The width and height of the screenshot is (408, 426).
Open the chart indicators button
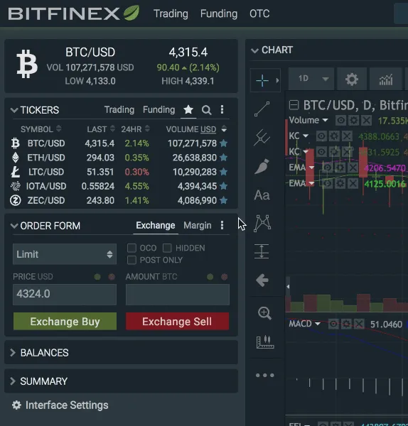(386, 80)
